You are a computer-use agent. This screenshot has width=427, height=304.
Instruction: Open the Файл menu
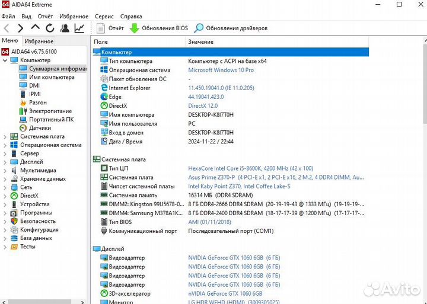coord(8,17)
